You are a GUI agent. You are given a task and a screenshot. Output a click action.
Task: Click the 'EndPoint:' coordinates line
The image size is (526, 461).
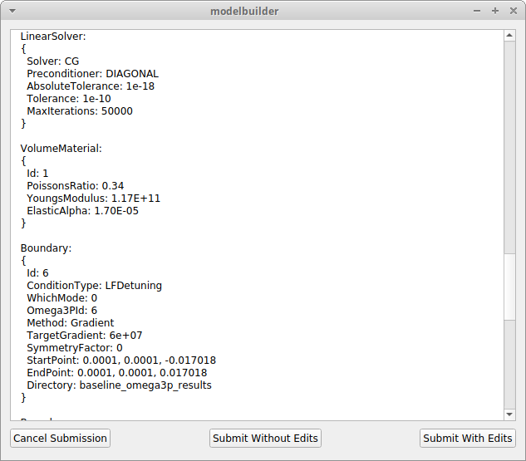pyautogui.click(x=117, y=373)
